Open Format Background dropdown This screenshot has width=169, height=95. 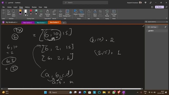[x=67, y=13]
